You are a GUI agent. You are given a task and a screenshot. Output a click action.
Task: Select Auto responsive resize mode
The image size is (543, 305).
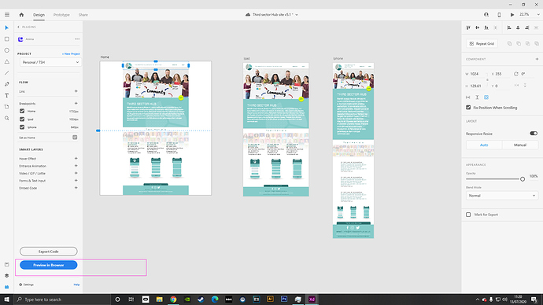click(x=484, y=145)
